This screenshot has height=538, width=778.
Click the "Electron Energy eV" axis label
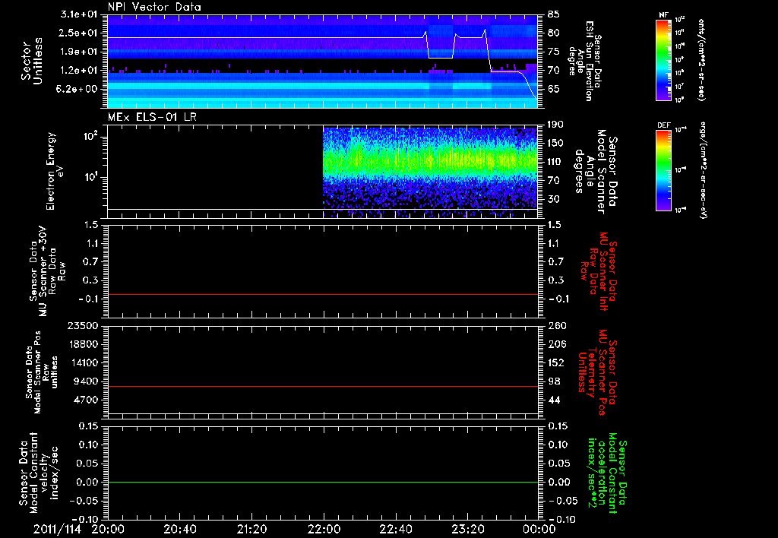[x=55, y=171]
